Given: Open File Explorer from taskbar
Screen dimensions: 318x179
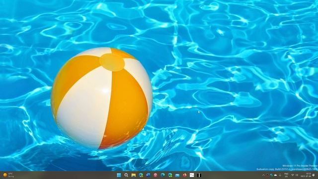Looking at the screenshot, I should pos(134,175).
